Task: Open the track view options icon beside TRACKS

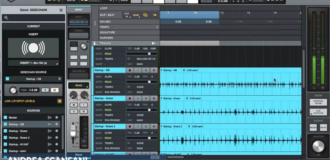Action: (95, 43)
